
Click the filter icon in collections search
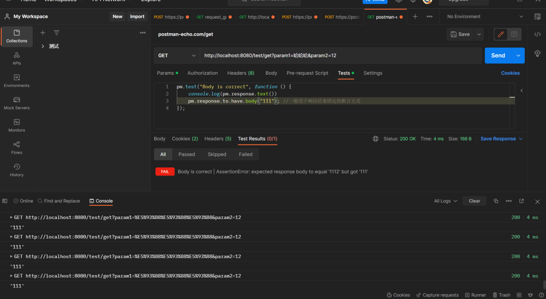(x=57, y=33)
